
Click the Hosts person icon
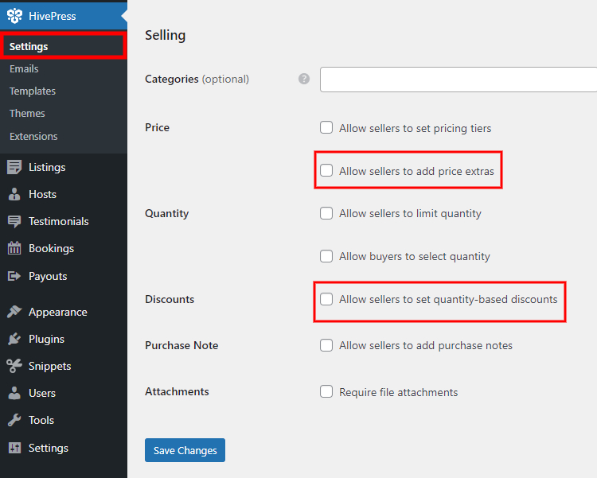(14, 194)
